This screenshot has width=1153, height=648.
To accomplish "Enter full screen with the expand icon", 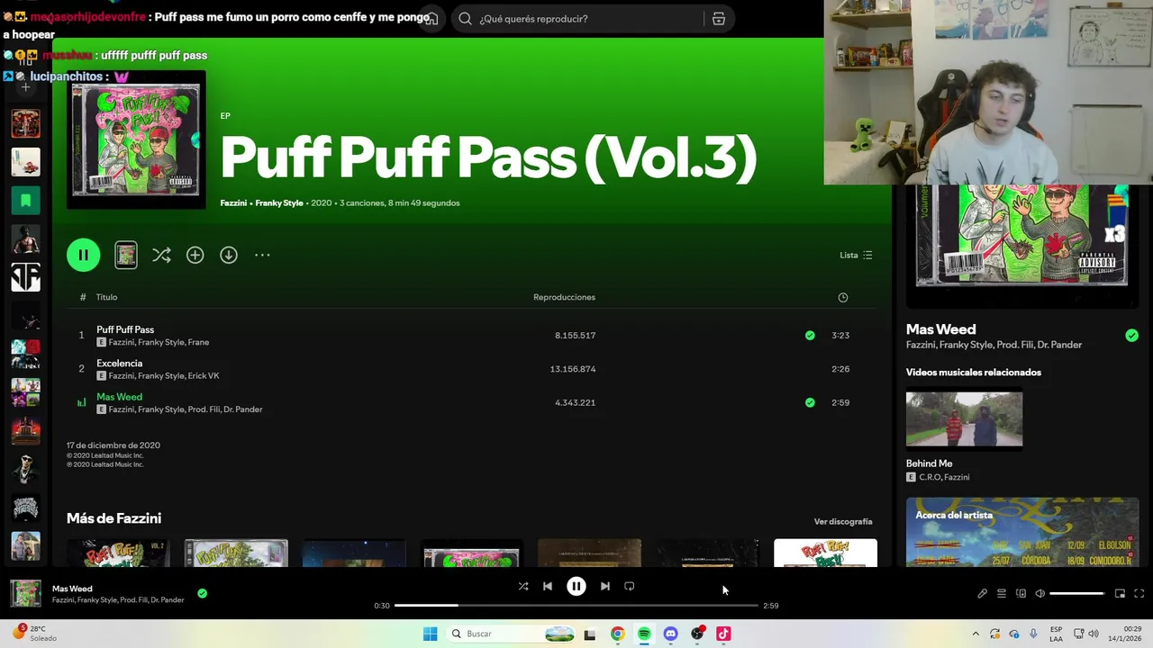I will click(x=1139, y=594).
